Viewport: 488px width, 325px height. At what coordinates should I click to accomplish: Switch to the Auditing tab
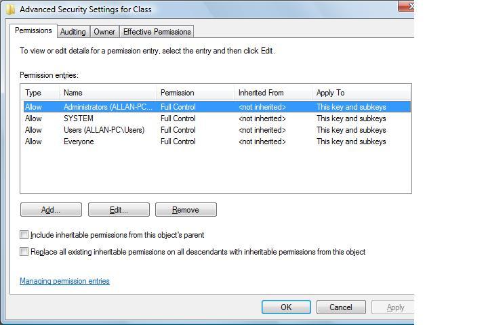pyautogui.click(x=73, y=32)
